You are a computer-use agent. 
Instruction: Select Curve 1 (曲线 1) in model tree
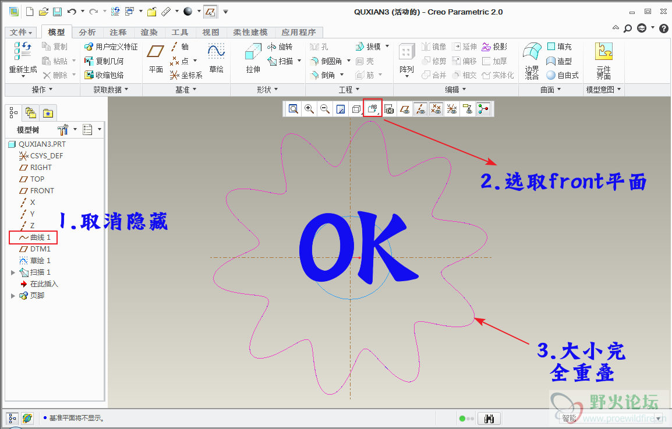tap(34, 237)
